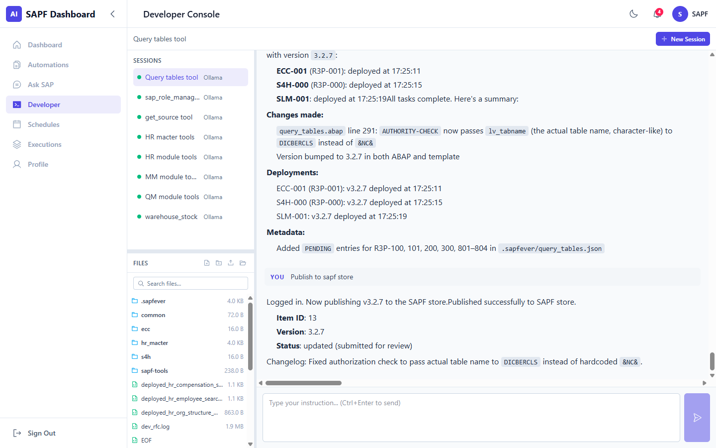
Task: Click the chat vertical scrollbar thumb
Action: tap(712, 361)
